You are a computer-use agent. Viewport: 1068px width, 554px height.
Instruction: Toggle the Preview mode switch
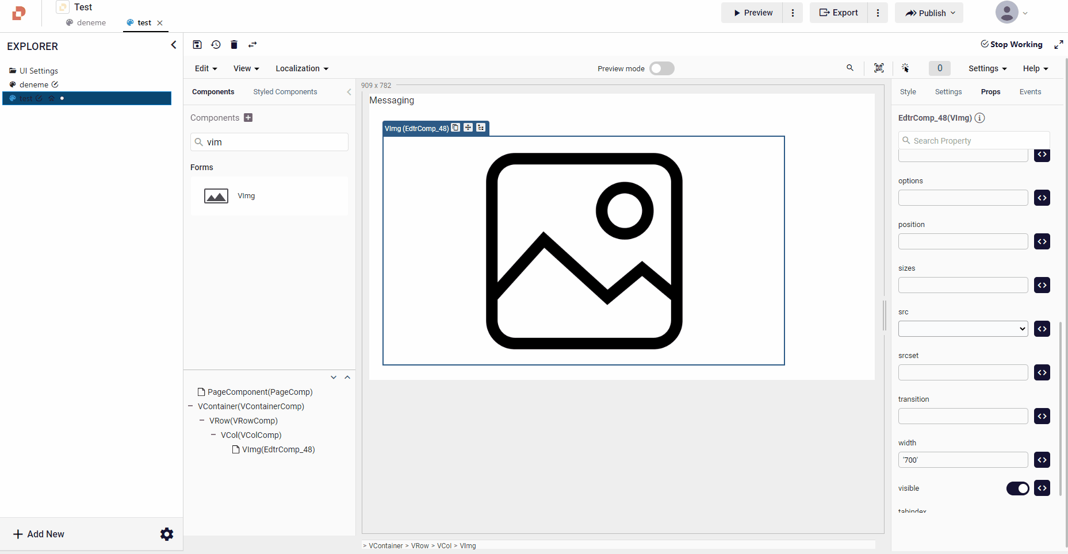point(661,68)
